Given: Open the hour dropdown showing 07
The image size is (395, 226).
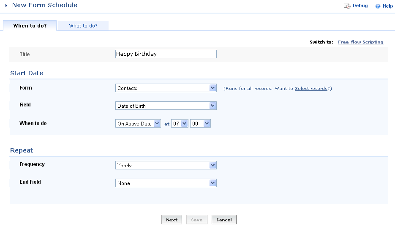Looking at the screenshot, I should [x=180, y=123].
